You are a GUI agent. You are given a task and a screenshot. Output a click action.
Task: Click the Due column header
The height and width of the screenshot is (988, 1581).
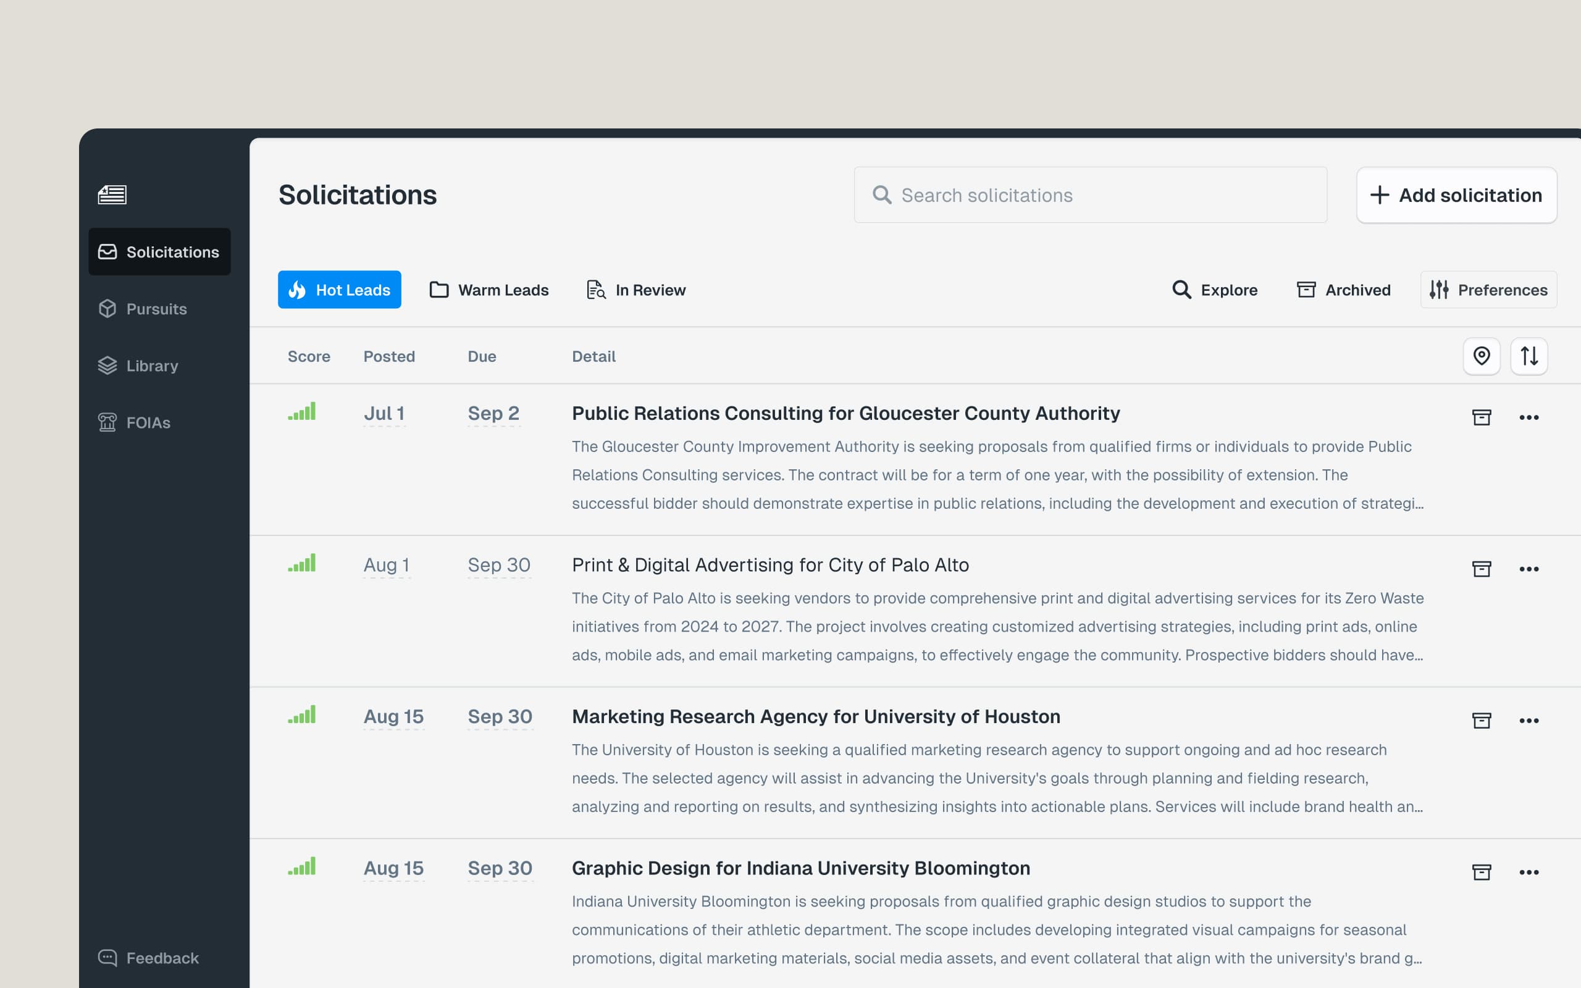point(482,356)
